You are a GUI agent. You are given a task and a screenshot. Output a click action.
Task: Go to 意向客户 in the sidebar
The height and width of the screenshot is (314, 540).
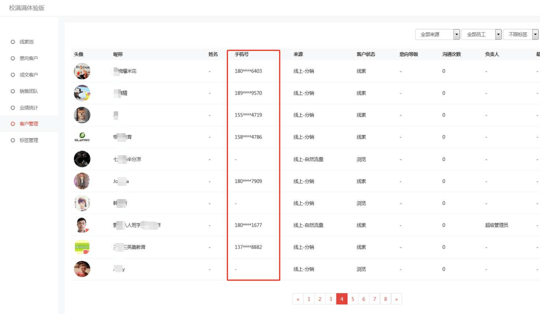click(x=28, y=58)
